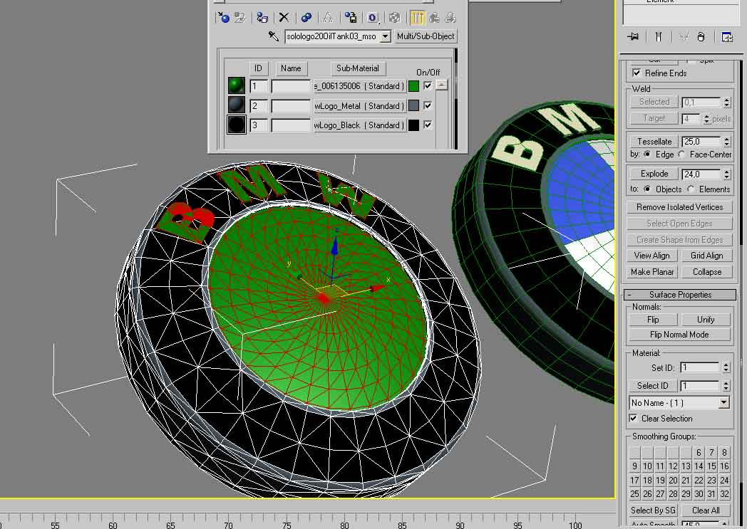Image resolution: width=747 pixels, height=529 pixels.
Task: Click Explode button
Action: pyautogui.click(x=654, y=174)
